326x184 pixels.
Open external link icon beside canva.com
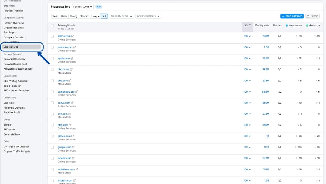coord(72,103)
